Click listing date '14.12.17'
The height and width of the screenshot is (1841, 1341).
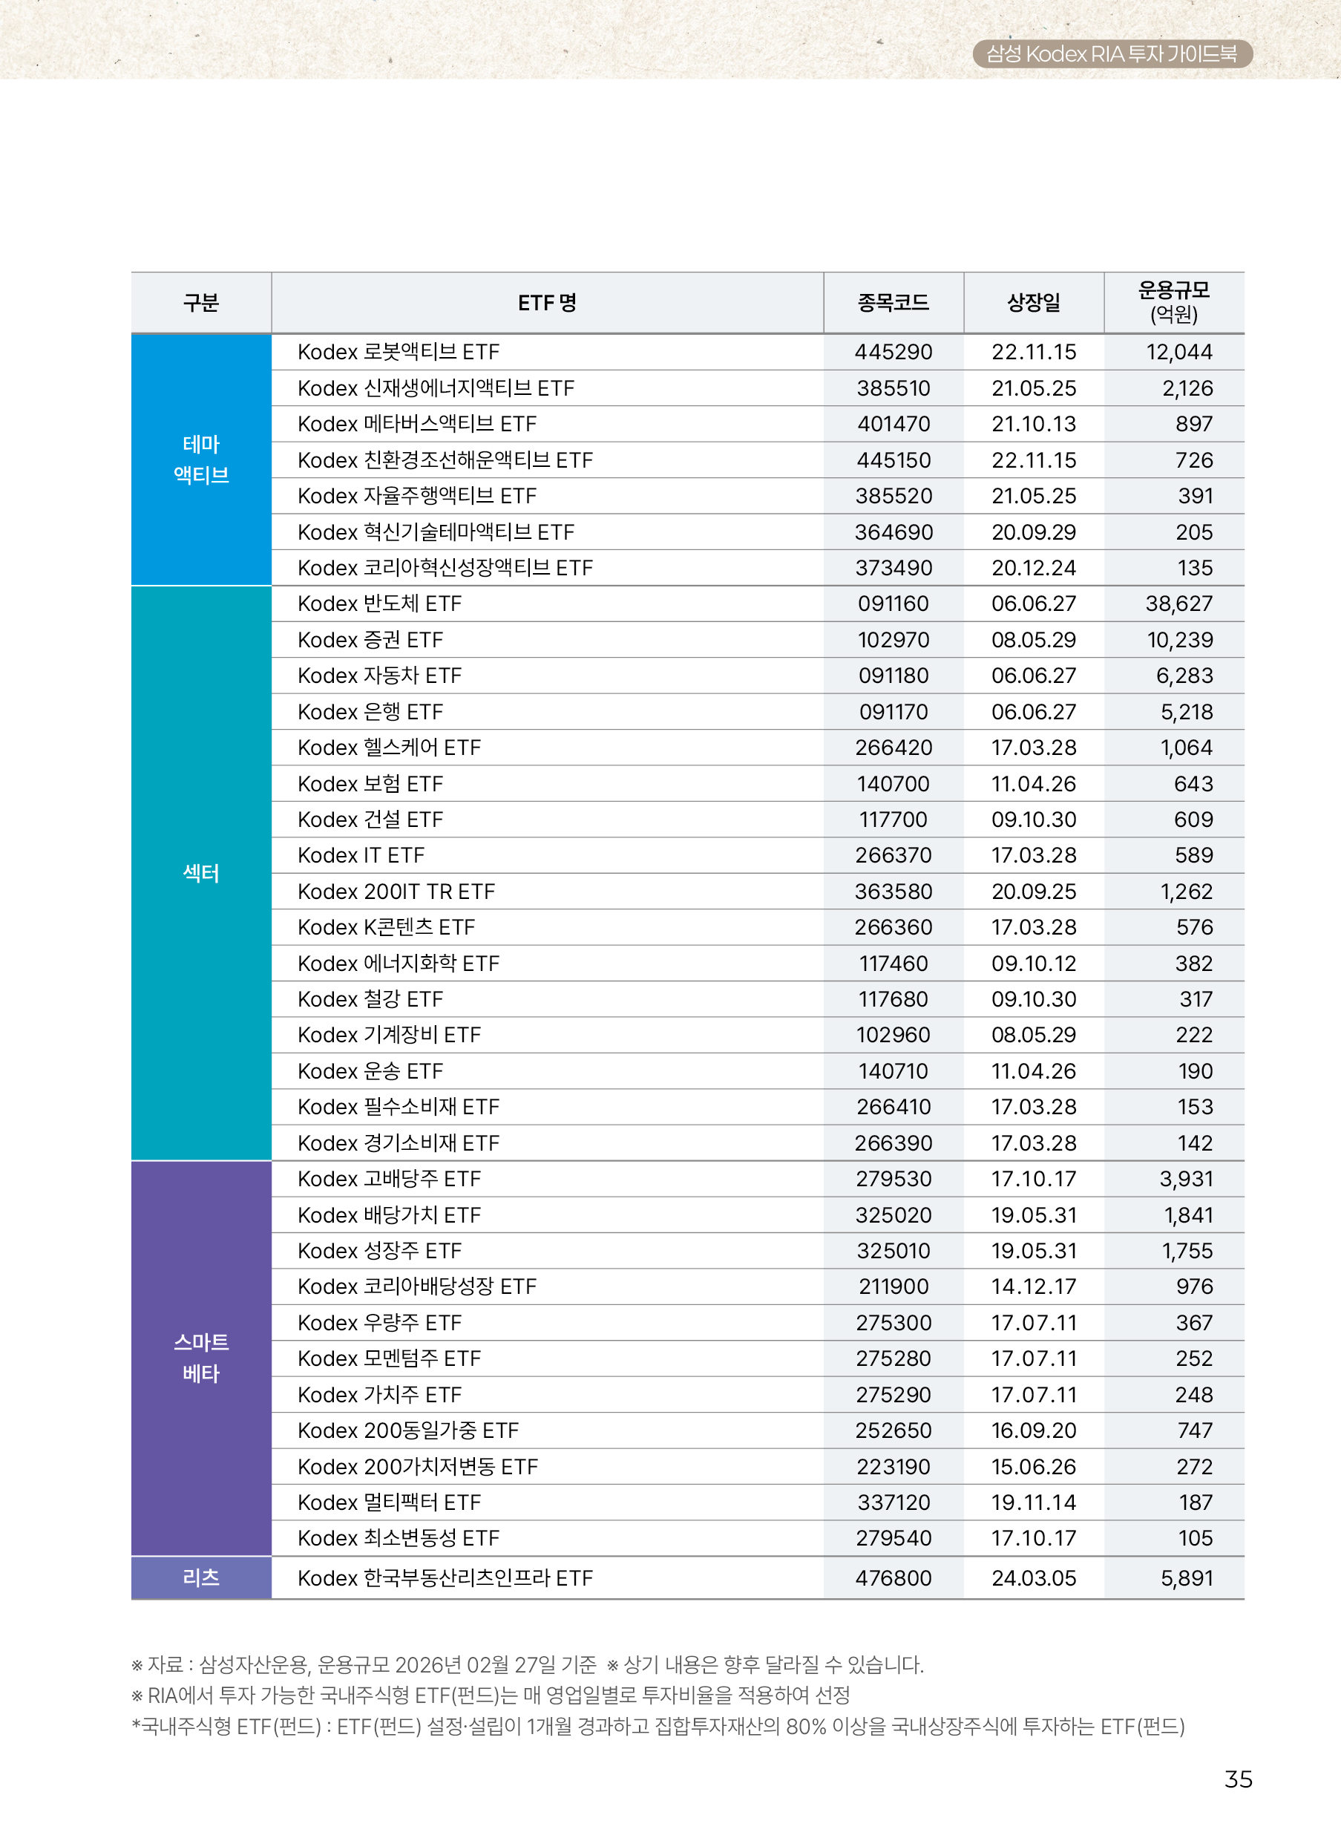pos(1033,1287)
